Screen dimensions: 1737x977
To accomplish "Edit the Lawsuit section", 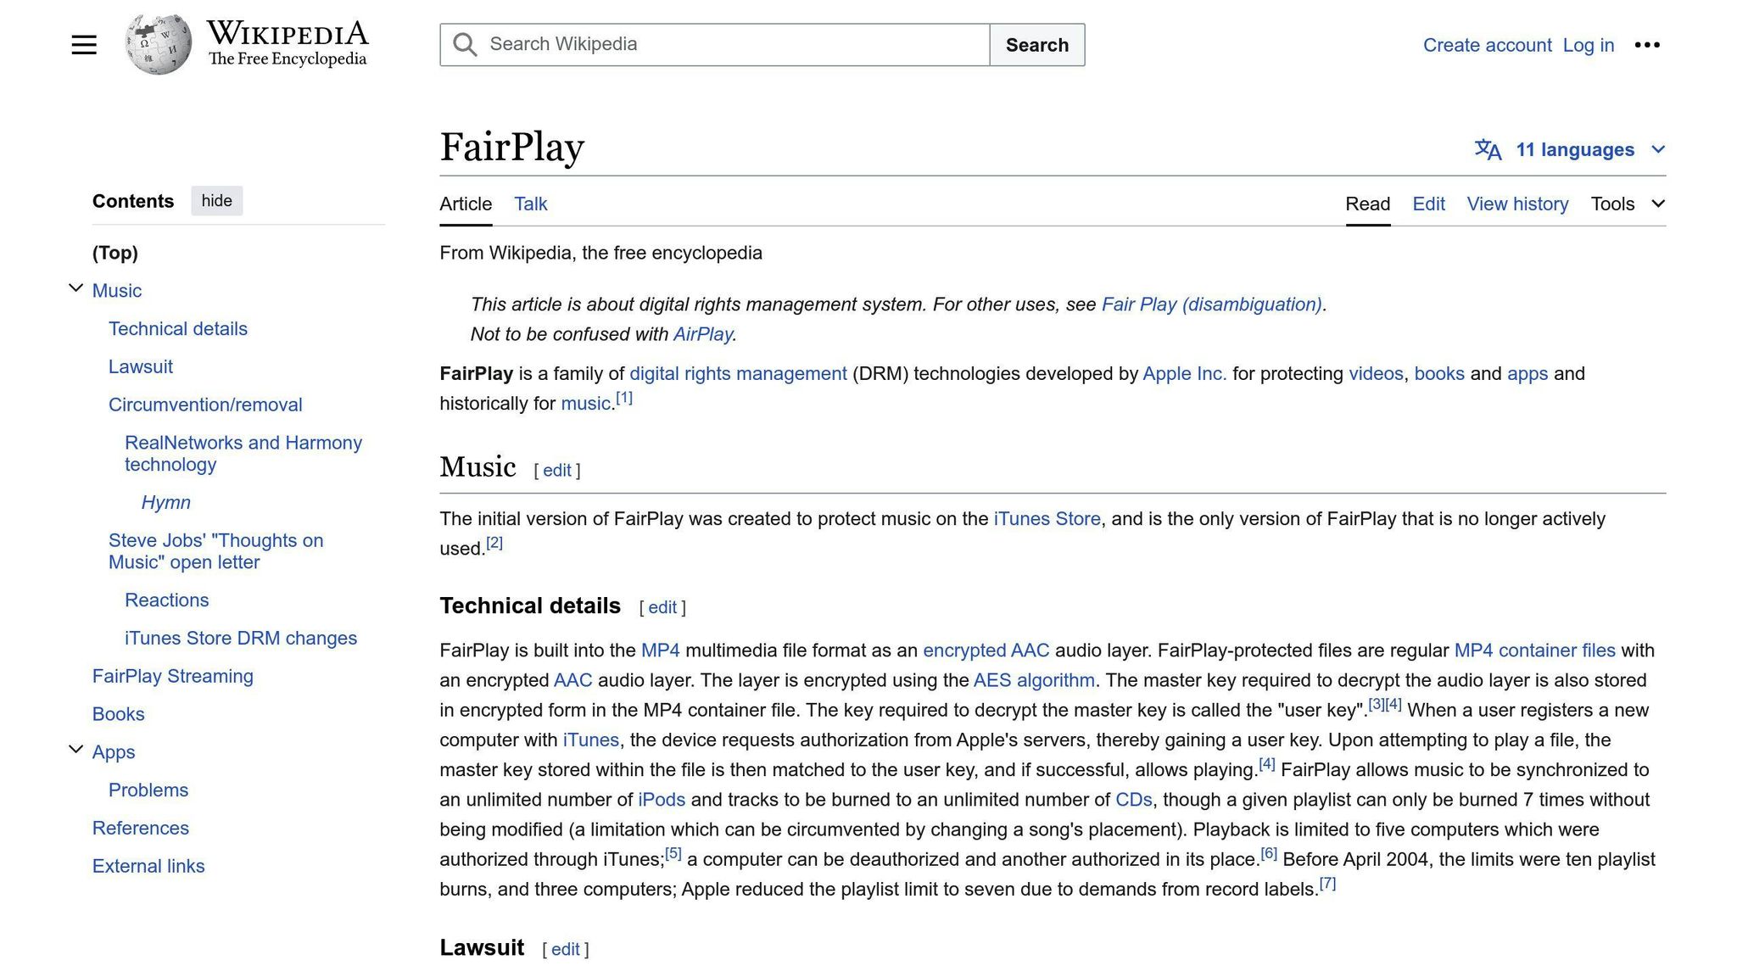I will (566, 950).
